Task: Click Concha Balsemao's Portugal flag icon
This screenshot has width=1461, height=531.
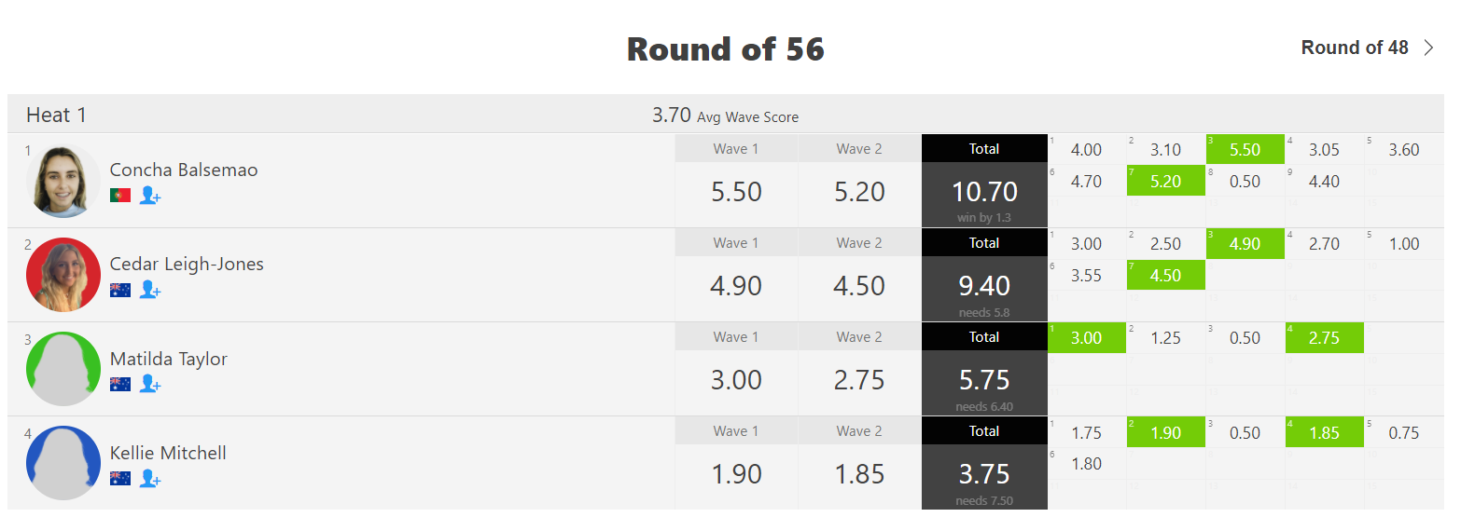Action: (x=120, y=196)
